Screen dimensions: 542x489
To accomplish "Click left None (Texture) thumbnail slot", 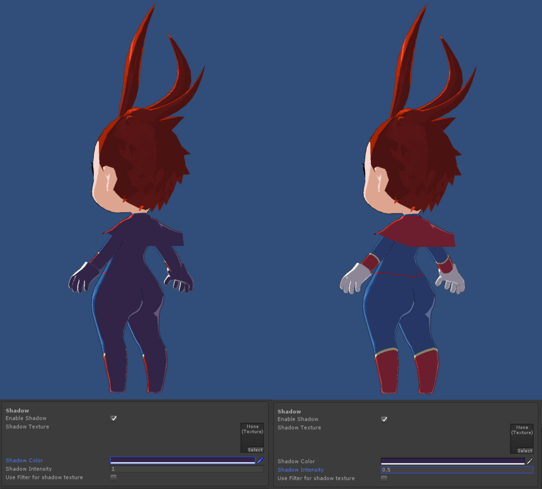I will click(x=252, y=438).
